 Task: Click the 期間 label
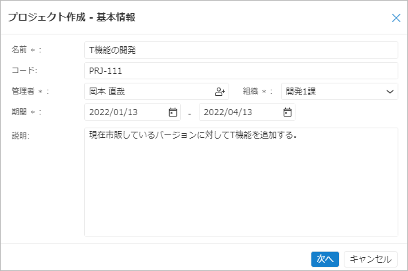click(x=19, y=112)
